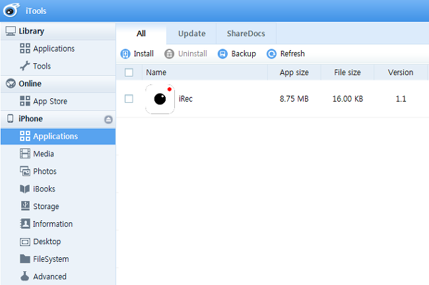Viewport: 429px width, 285px height.
Task: Click the Advanced flask icon
Action: (24, 276)
